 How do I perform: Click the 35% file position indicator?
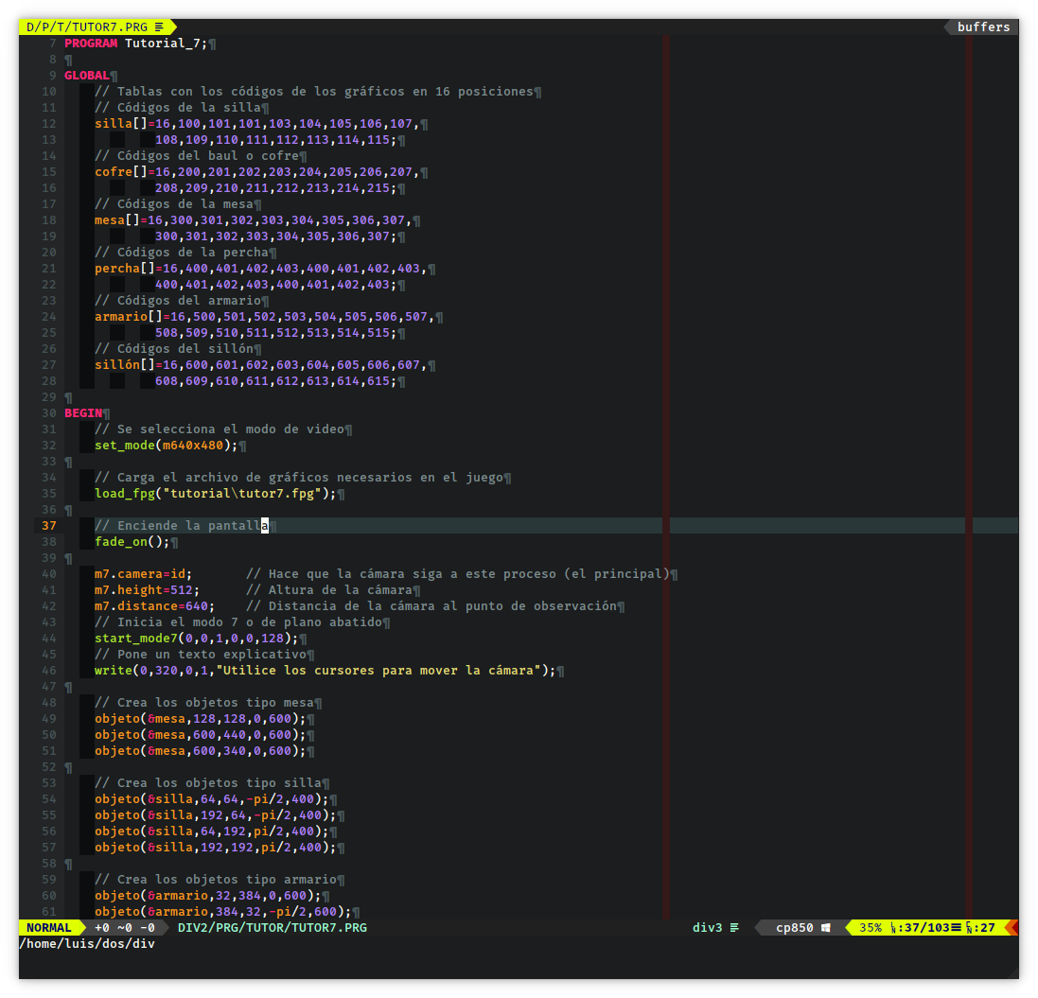point(871,928)
